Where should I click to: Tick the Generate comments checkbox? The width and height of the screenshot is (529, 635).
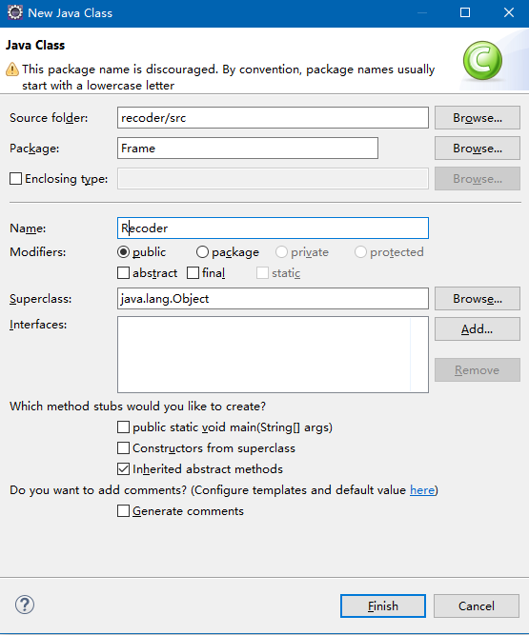[123, 511]
